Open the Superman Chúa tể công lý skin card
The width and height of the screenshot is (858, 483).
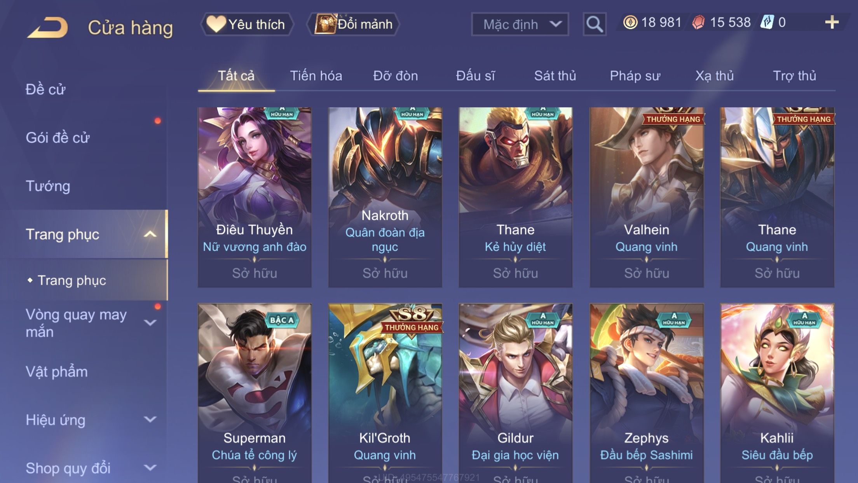[x=255, y=393]
